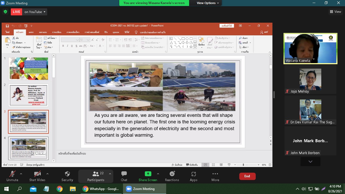Adjust the PowerPoint zoom slider
This screenshot has height=194, width=345.
click(243, 165)
